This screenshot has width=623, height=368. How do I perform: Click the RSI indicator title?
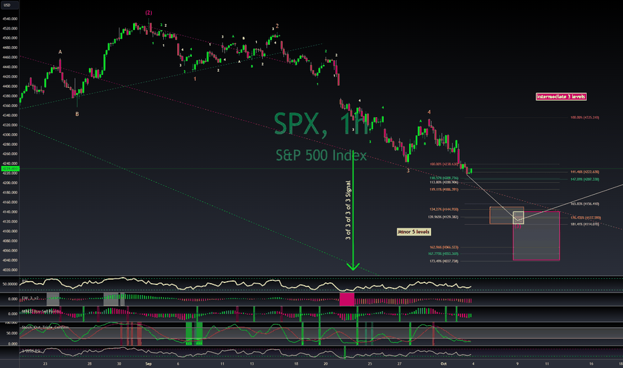[25, 281]
